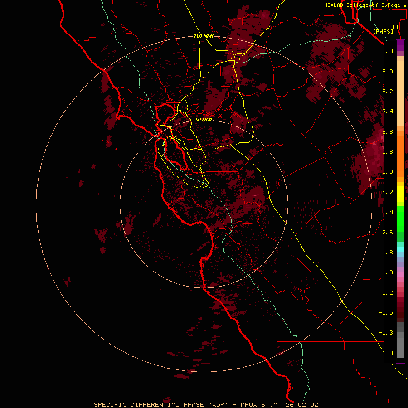Click the 1.0 scale value

click(388, 272)
